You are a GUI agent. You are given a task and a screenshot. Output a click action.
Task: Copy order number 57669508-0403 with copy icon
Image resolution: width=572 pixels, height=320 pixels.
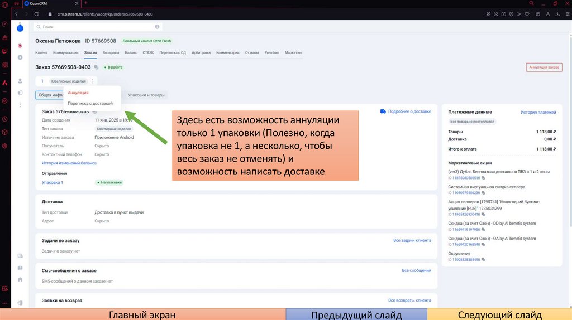tap(96, 67)
